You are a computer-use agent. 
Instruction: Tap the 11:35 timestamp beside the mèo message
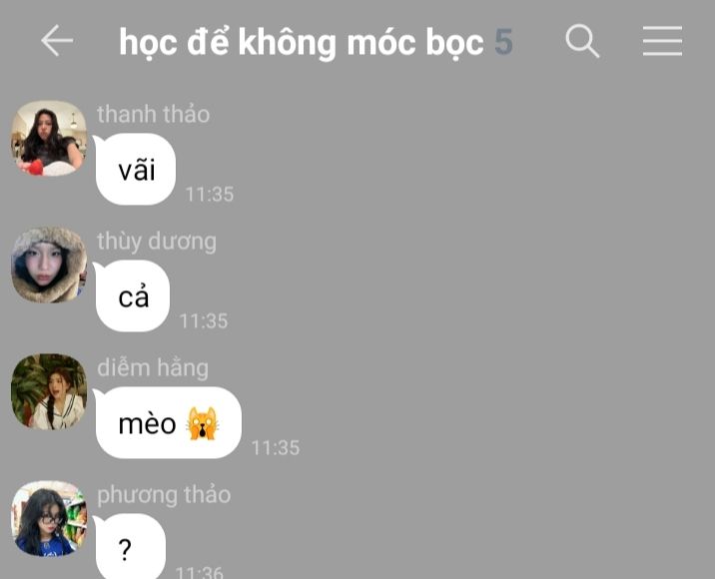click(x=276, y=447)
